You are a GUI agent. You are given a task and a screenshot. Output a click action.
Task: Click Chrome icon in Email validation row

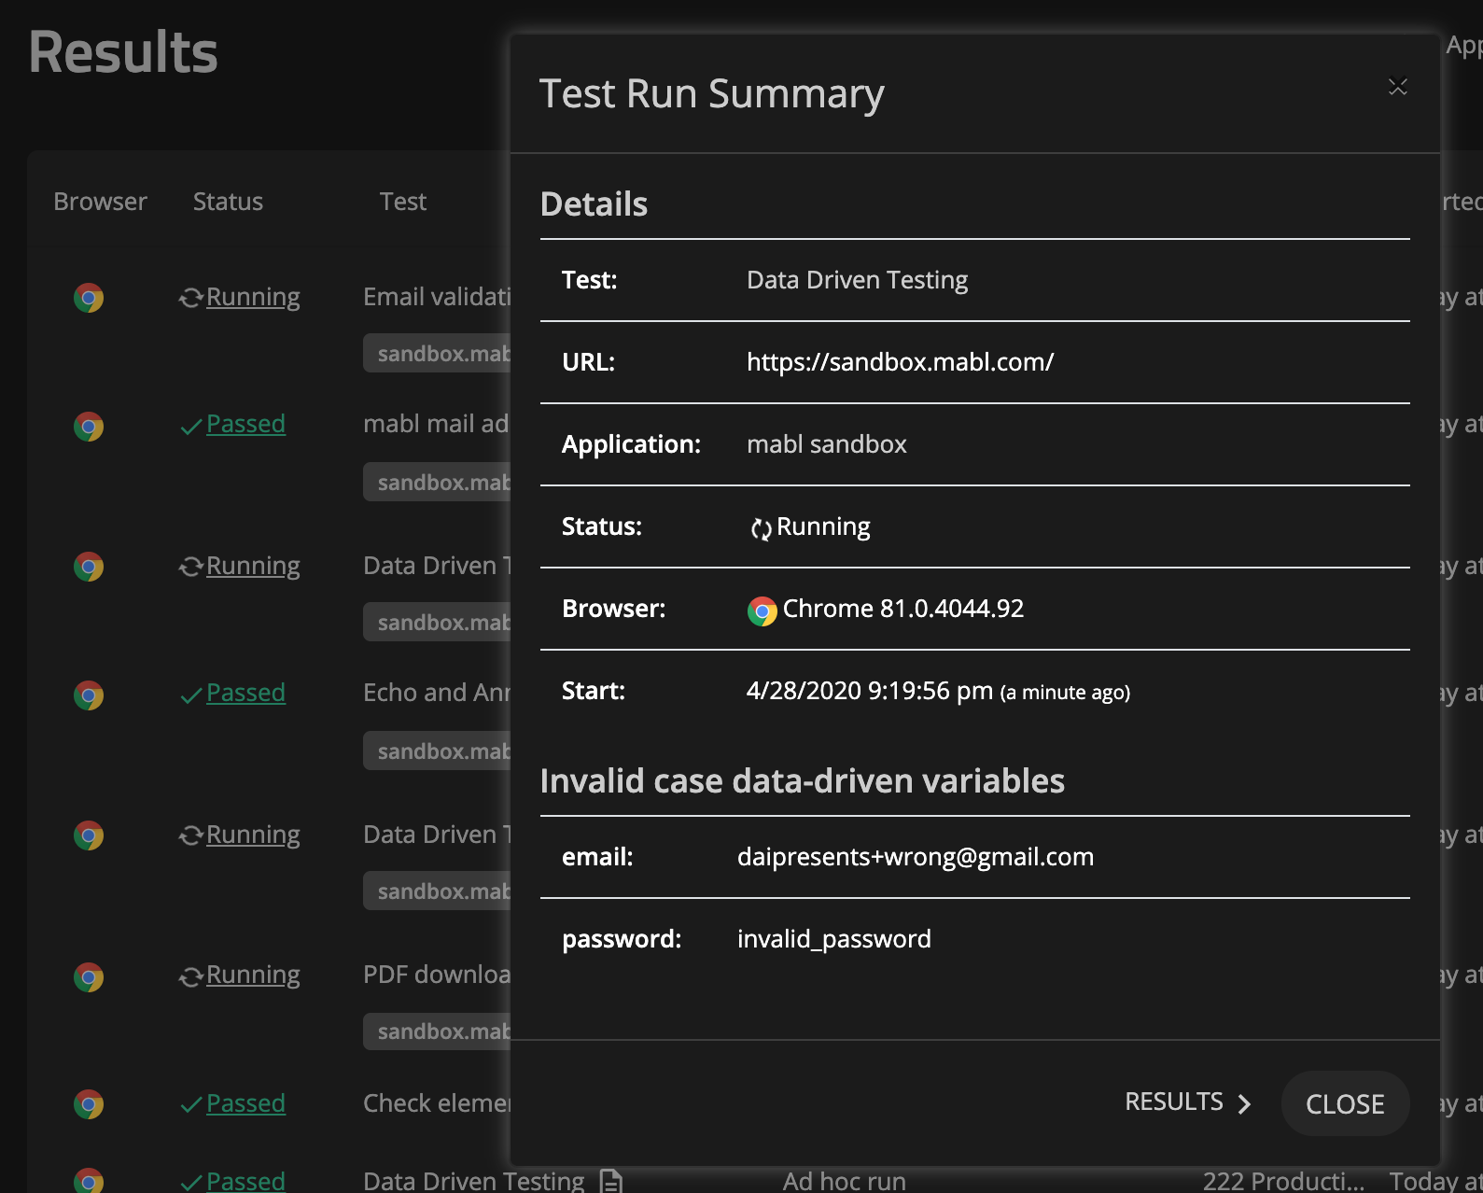tap(89, 298)
